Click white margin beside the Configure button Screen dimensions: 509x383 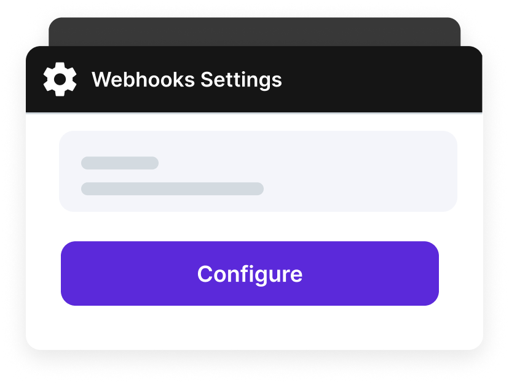point(461,274)
